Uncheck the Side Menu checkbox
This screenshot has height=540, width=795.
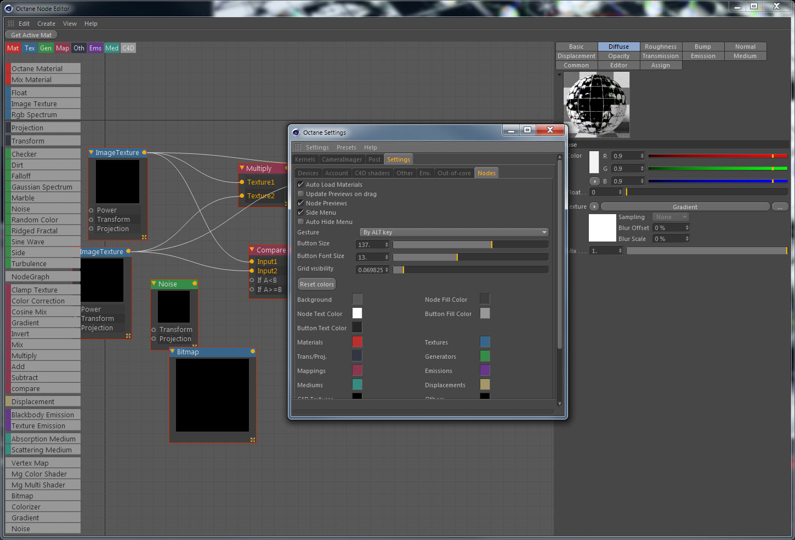pyautogui.click(x=300, y=212)
